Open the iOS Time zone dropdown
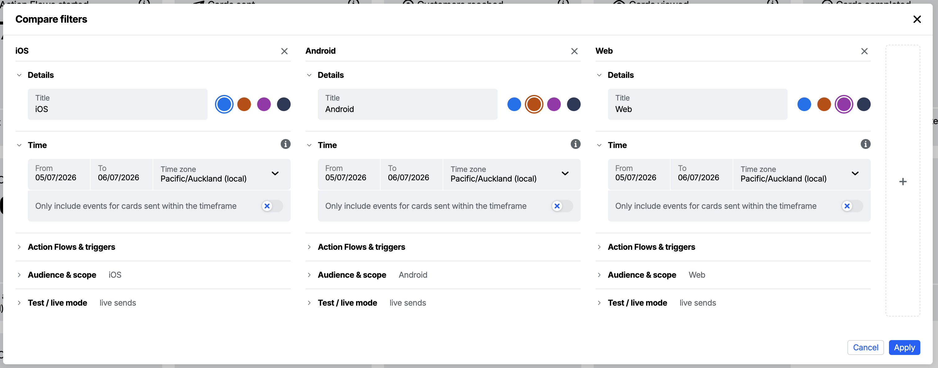The width and height of the screenshot is (938, 368). click(x=222, y=174)
